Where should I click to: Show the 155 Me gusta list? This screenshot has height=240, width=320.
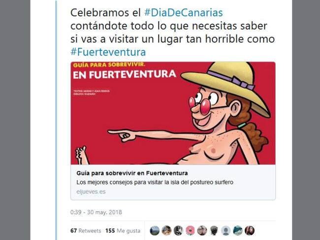(123, 231)
